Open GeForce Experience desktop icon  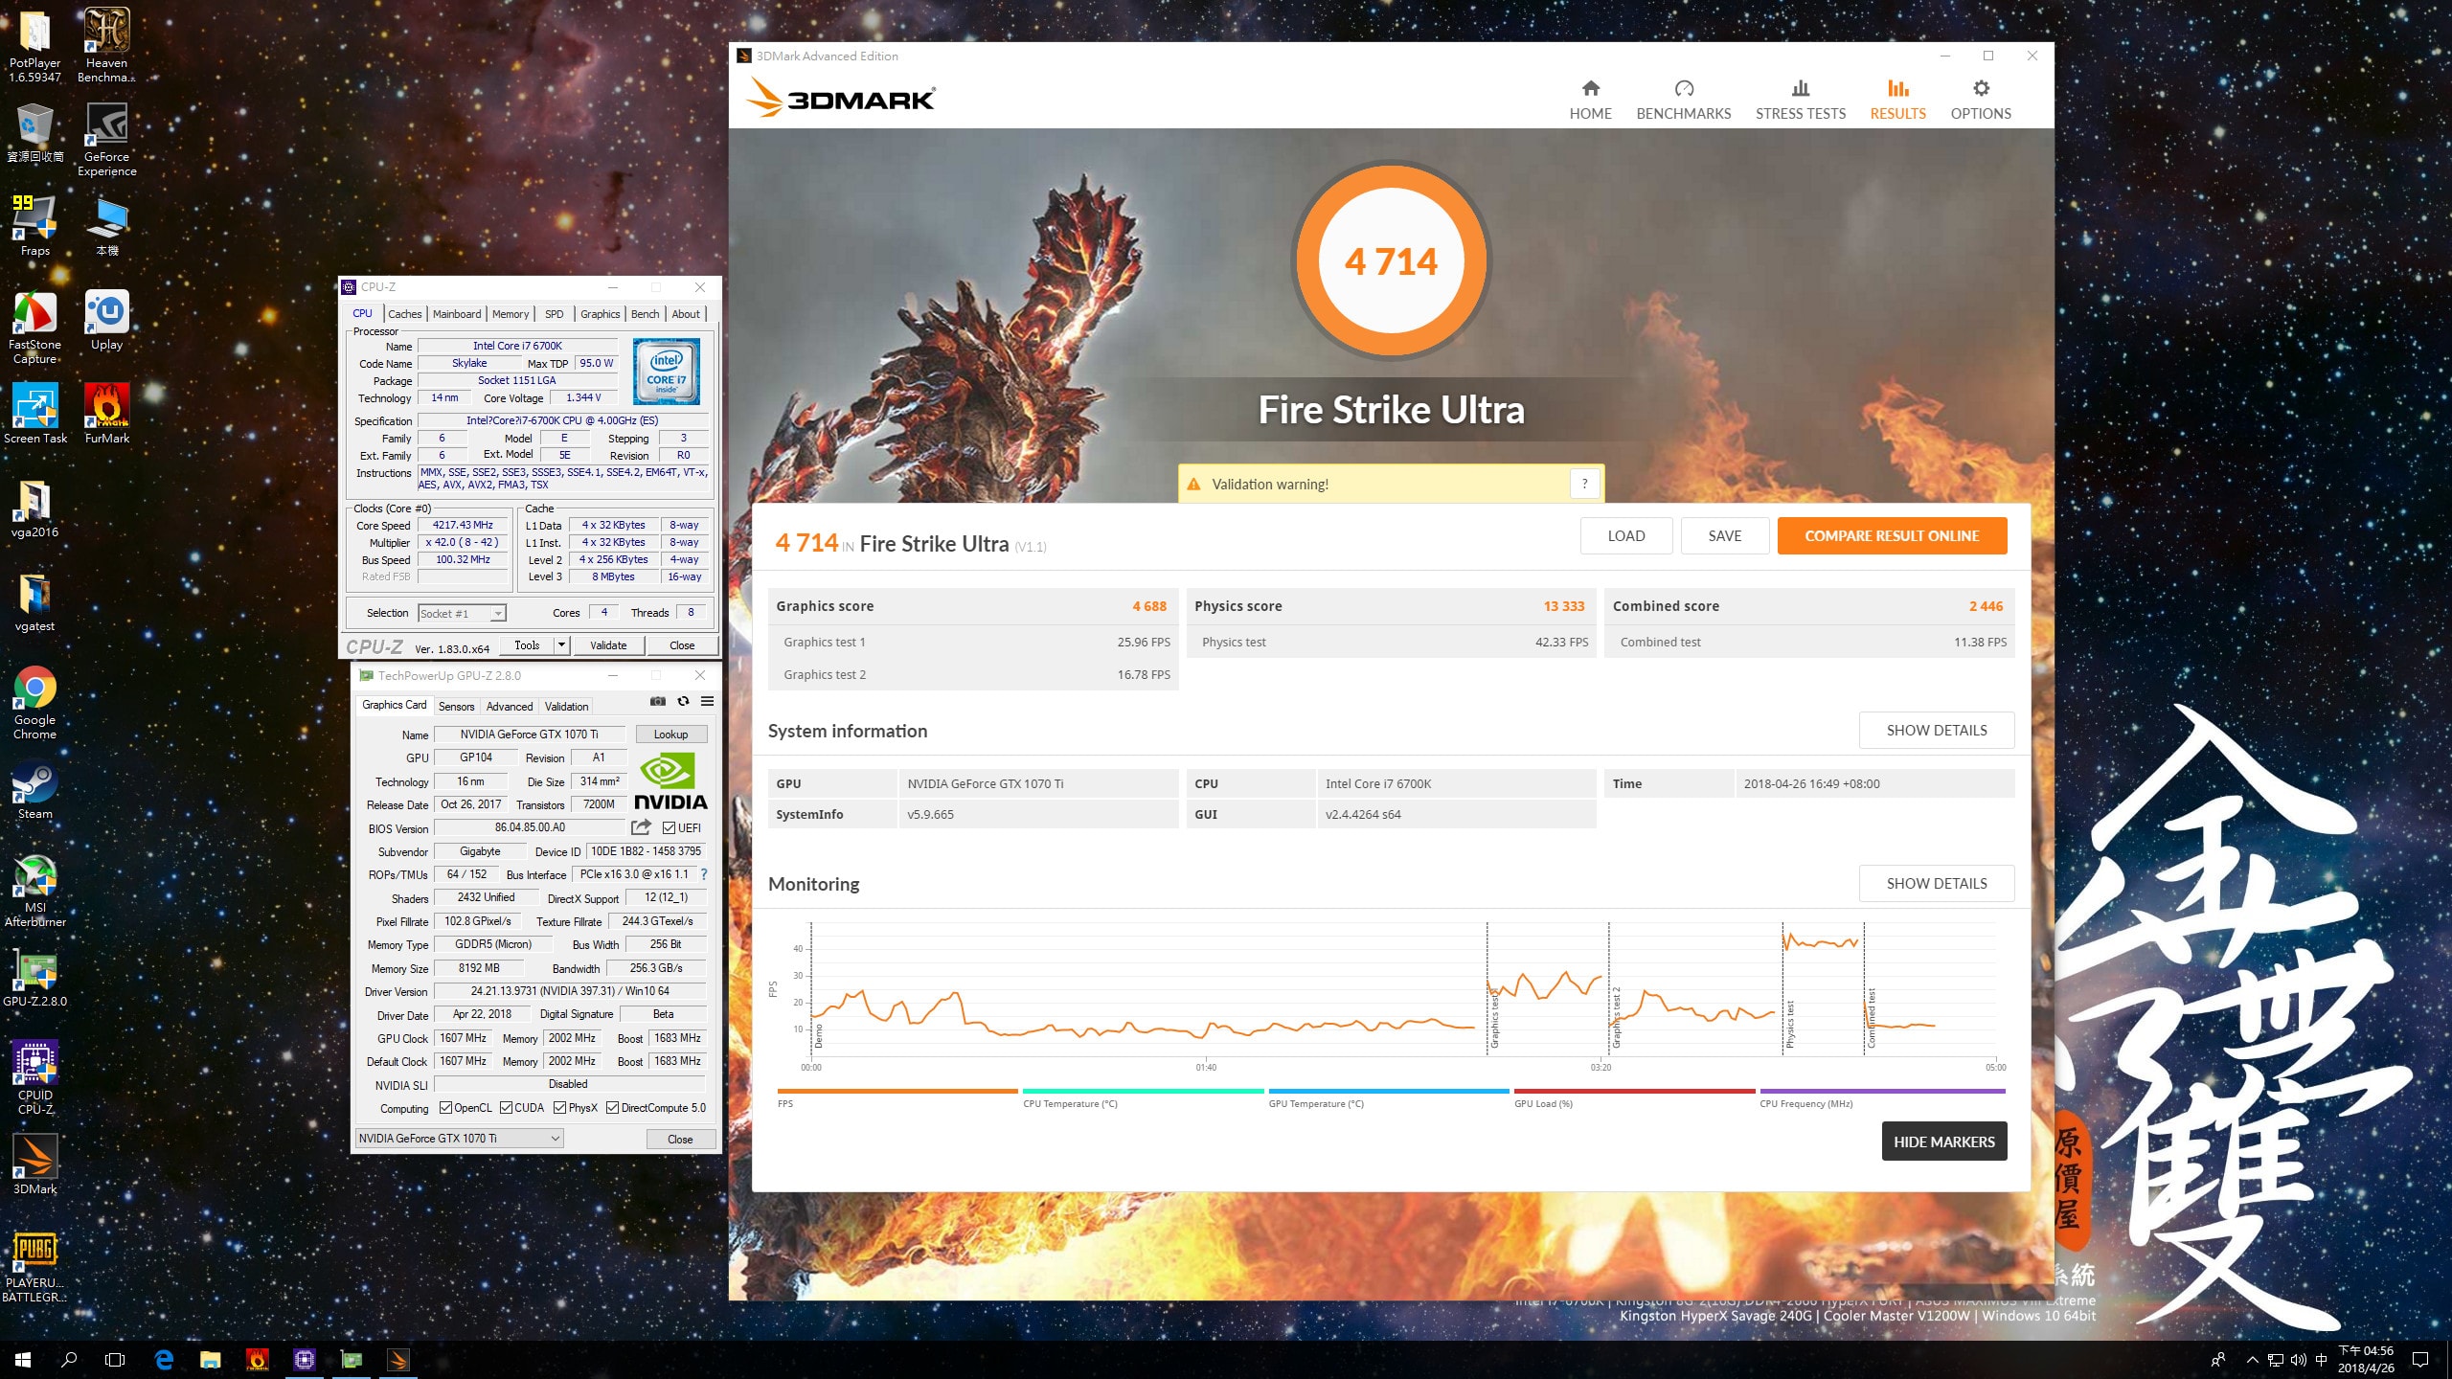click(x=106, y=139)
